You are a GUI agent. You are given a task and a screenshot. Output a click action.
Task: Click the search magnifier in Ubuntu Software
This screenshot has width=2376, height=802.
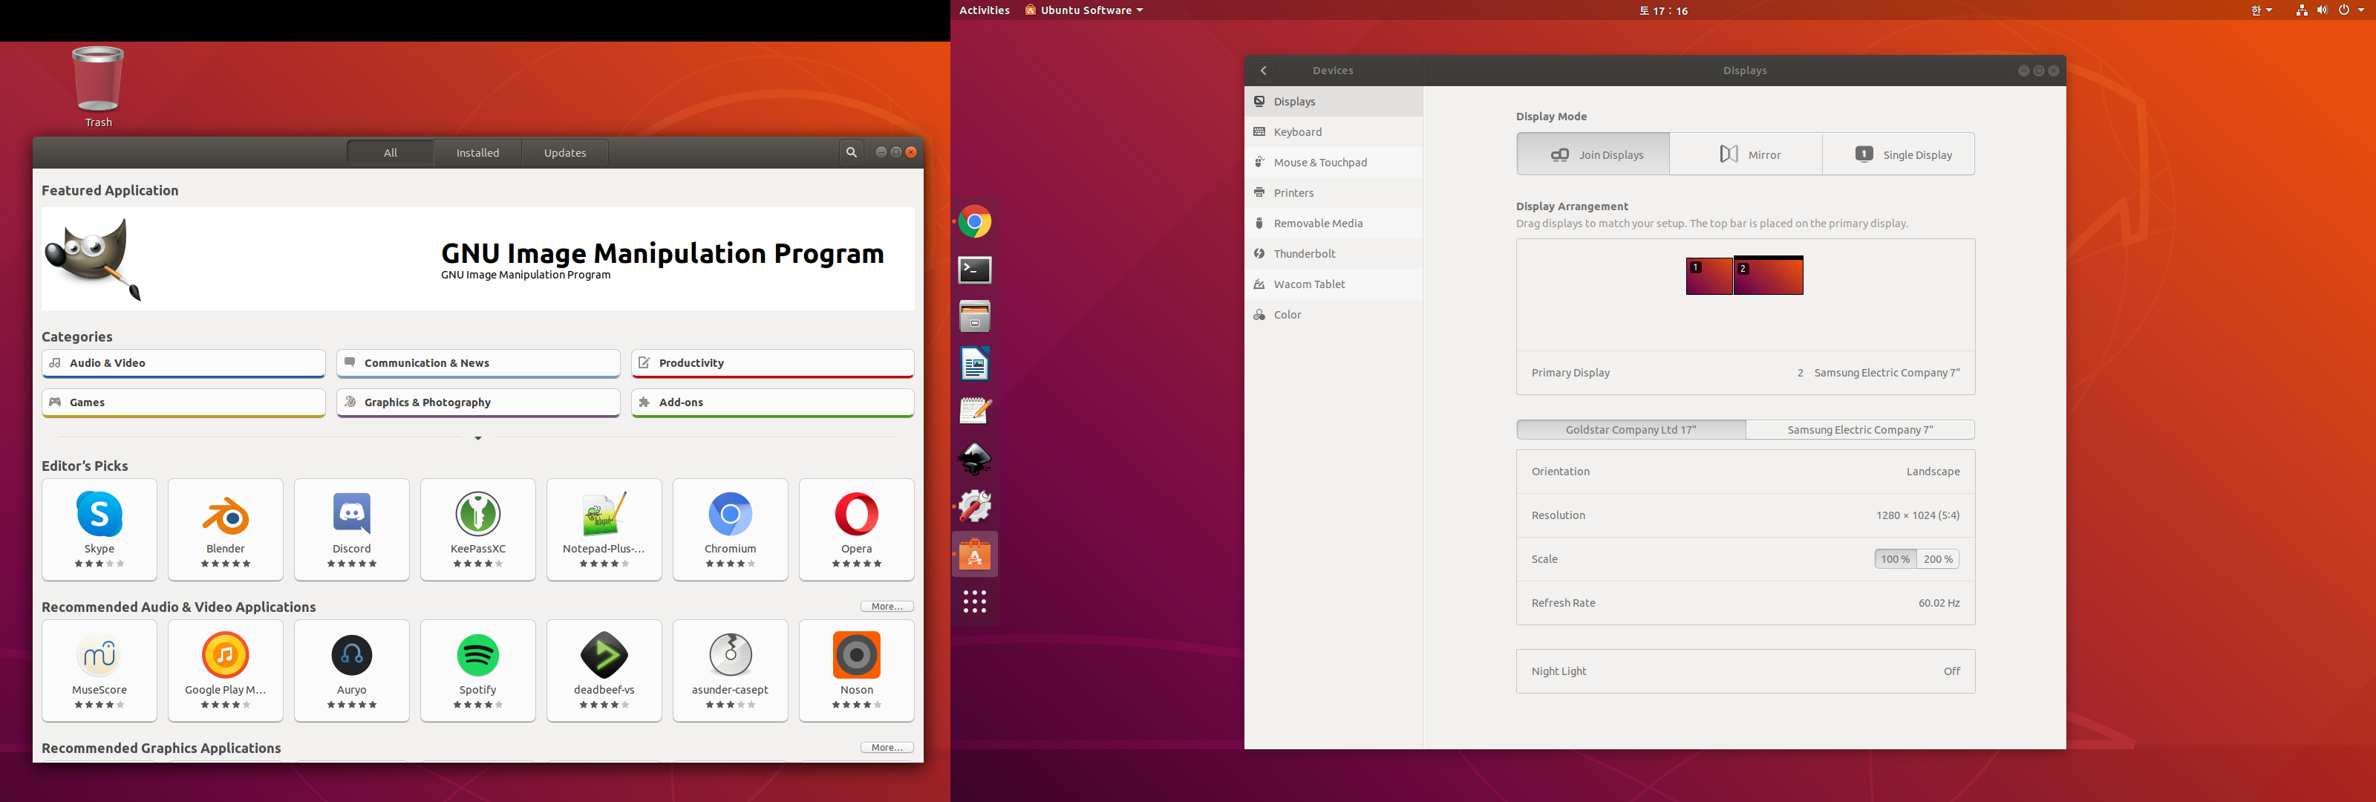click(850, 152)
